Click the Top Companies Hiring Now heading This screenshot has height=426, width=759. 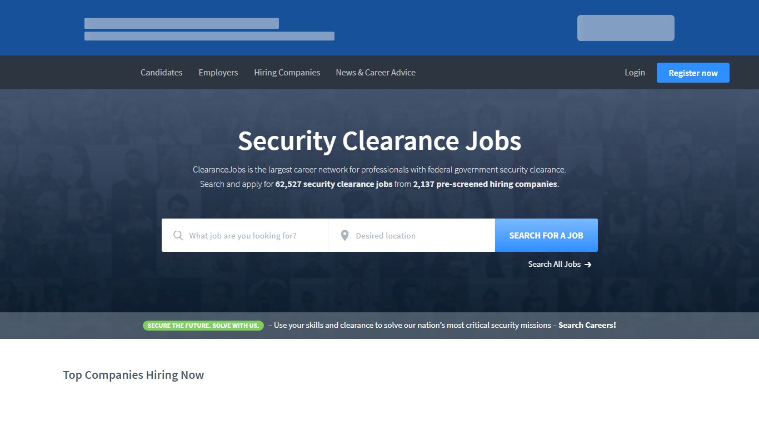[133, 375]
